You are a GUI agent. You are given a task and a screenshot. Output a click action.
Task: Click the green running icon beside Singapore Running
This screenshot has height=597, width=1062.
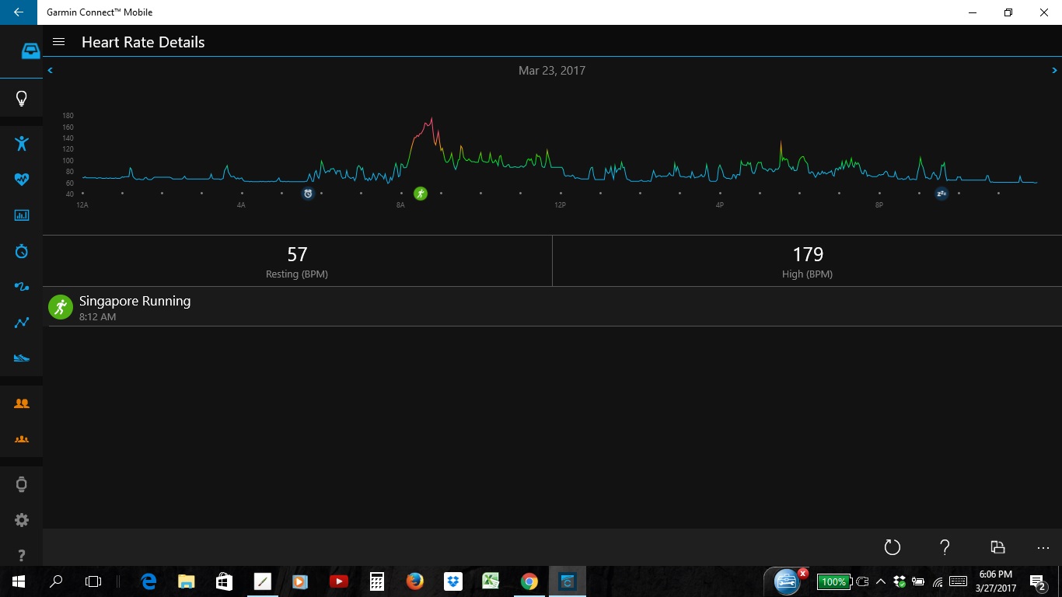point(61,307)
